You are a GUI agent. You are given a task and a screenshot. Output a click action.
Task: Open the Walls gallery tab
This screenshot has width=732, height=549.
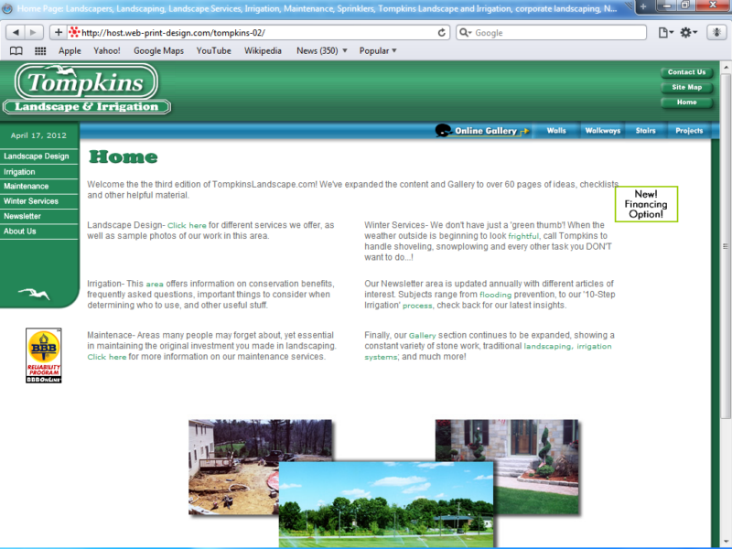556,131
